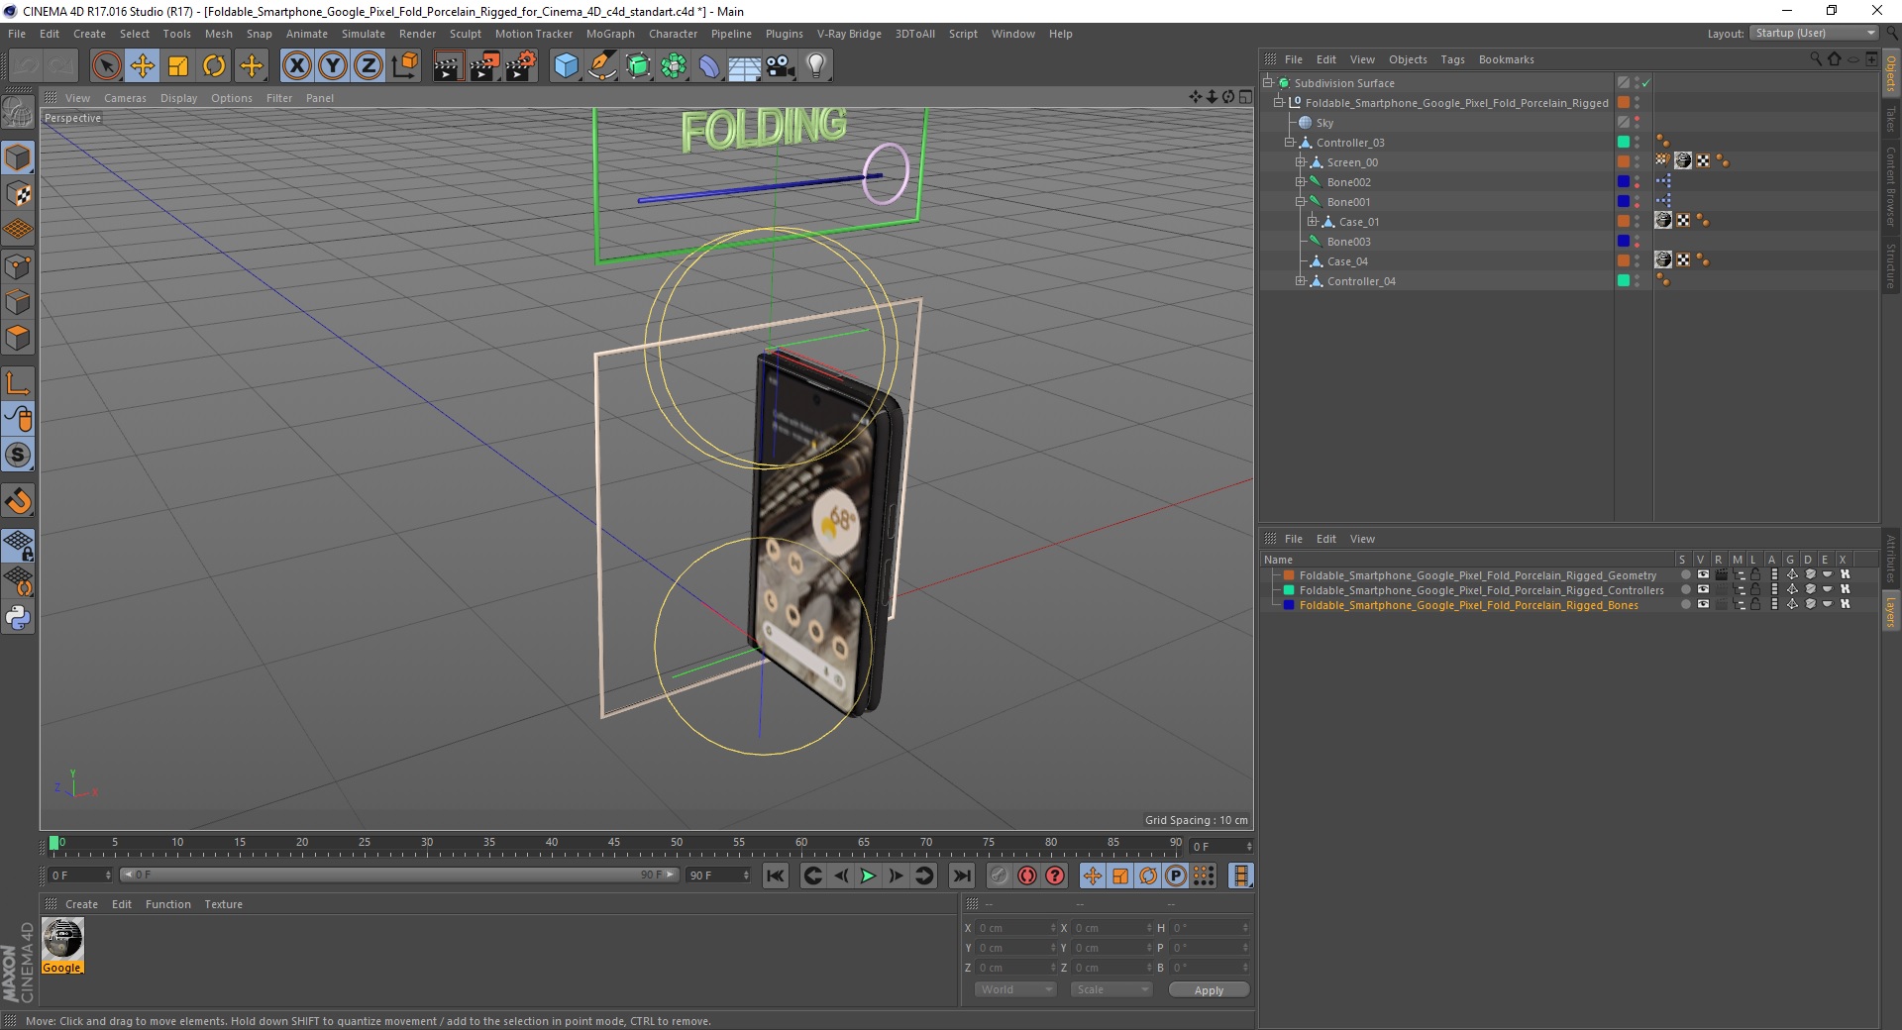
Task: Open Object Manager Tags menu
Action: coord(1452,59)
